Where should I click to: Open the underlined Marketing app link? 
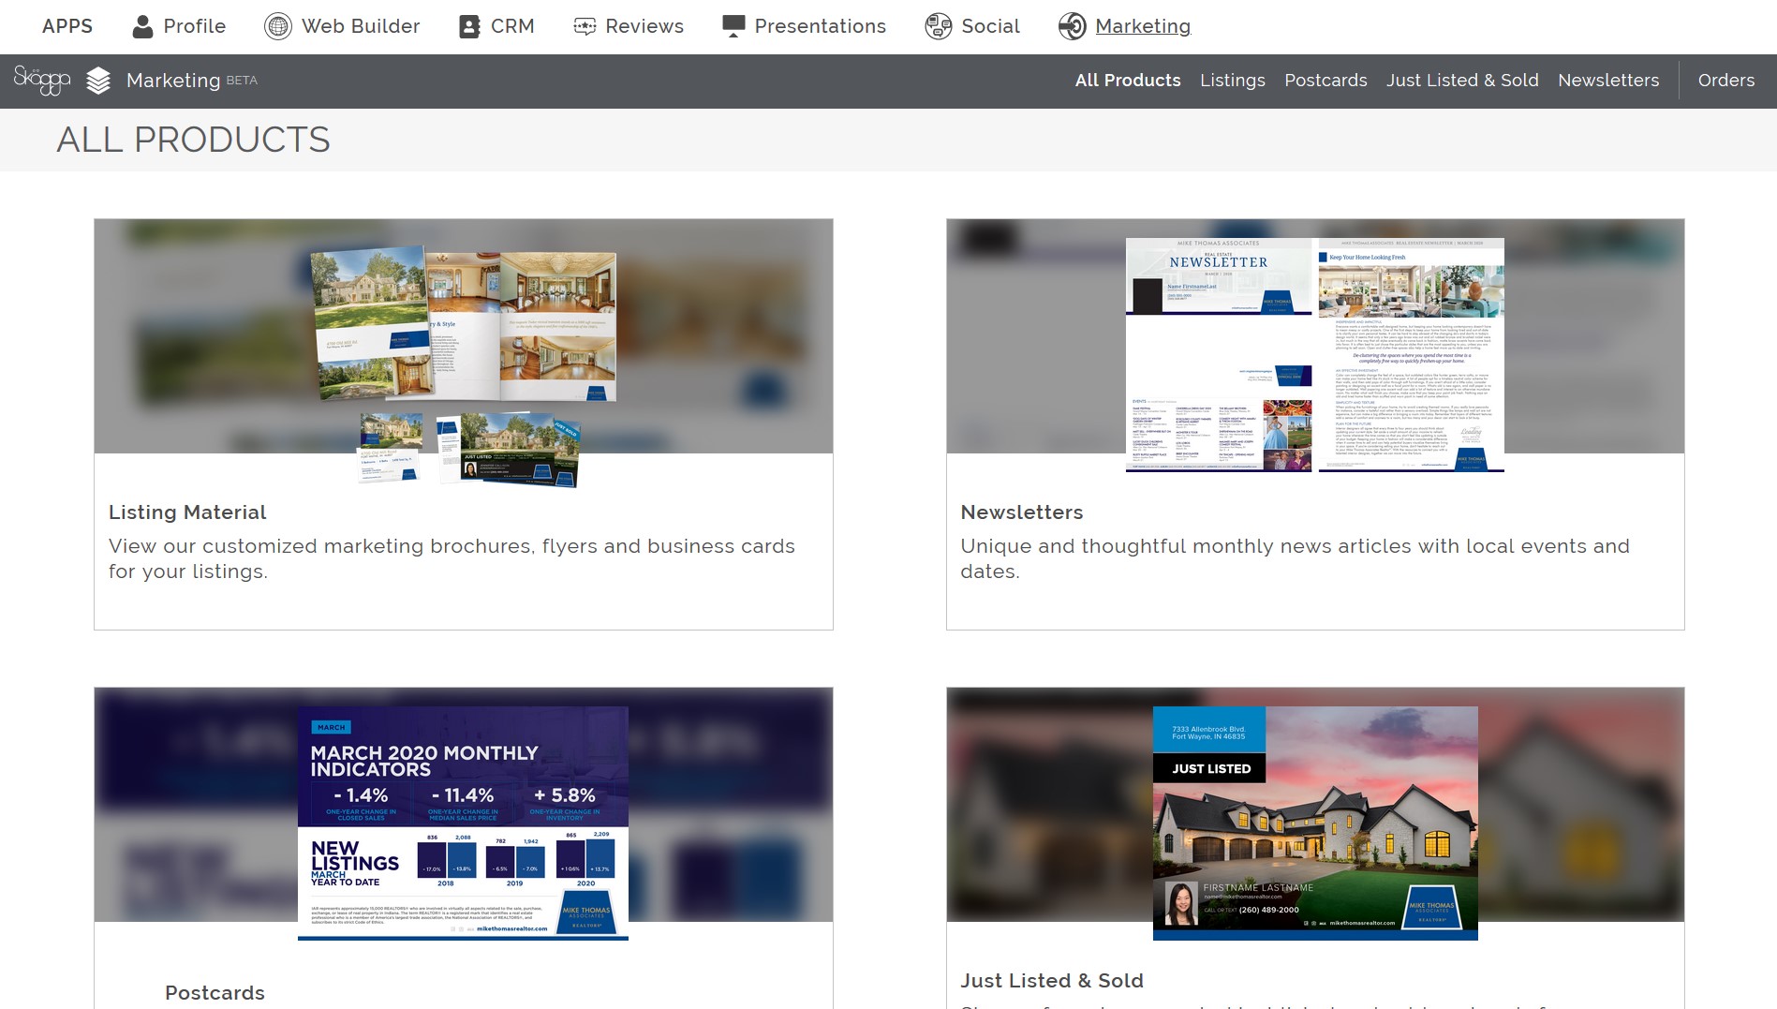(1143, 26)
